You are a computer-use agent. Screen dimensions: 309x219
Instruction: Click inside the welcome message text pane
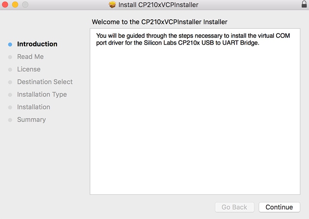coord(195,116)
